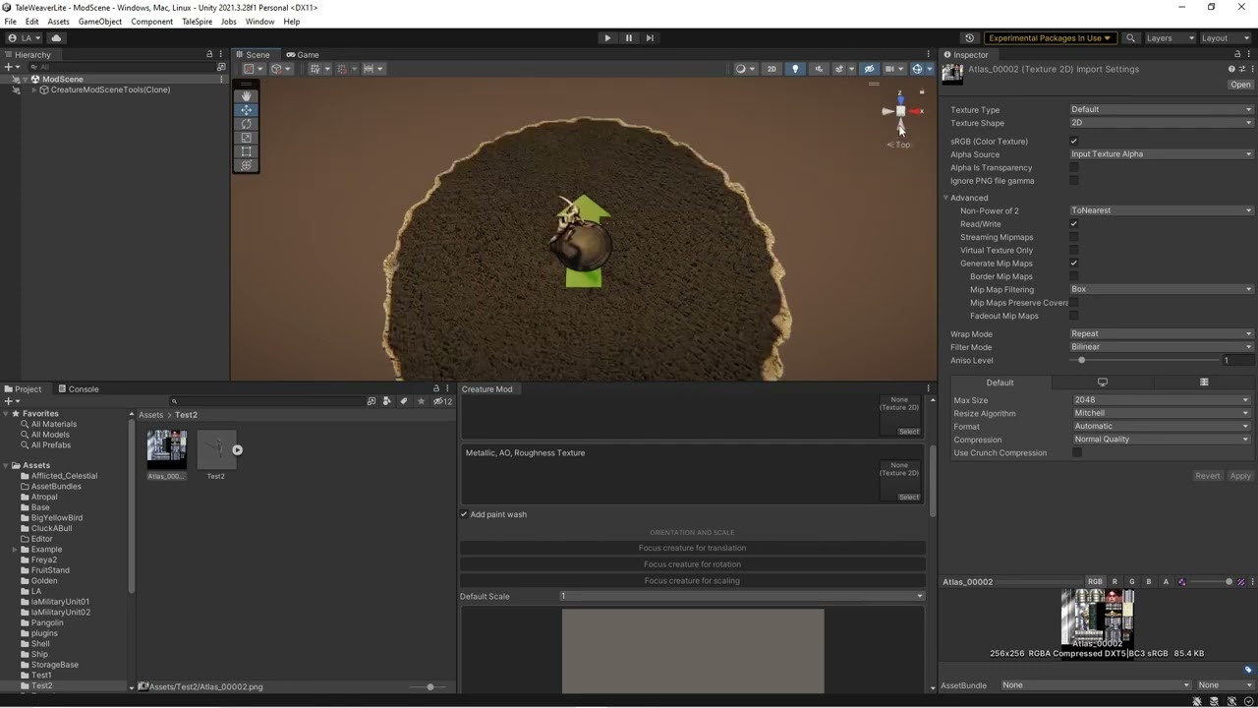This screenshot has width=1258, height=708.
Task: Adjust Project icon size slider
Action: click(x=429, y=686)
